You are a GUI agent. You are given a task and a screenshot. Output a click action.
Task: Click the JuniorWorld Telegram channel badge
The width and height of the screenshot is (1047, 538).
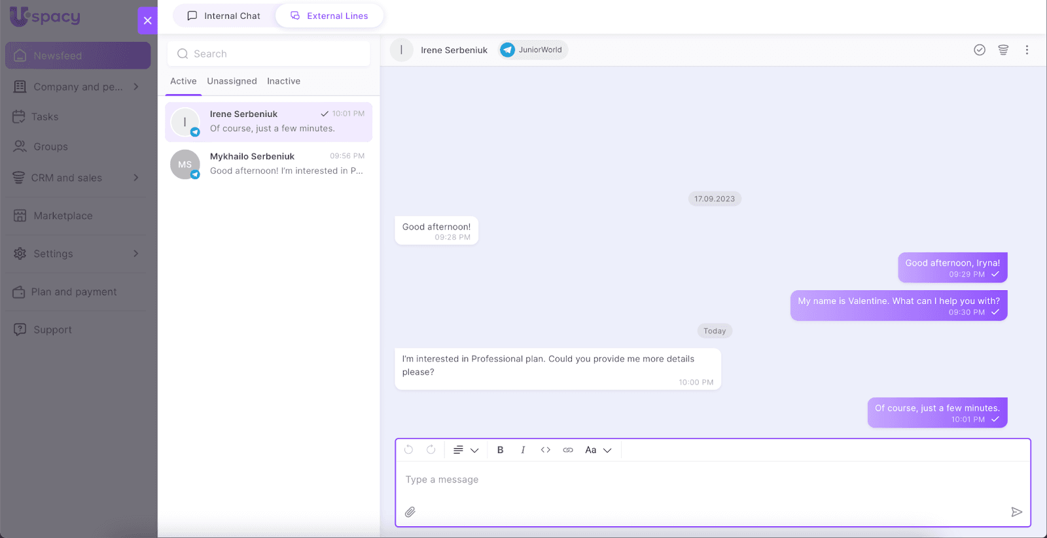(533, 50)
